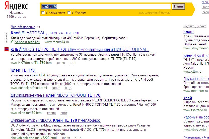This screenshot has height=139, width=209.
Task: Open ещё link under chelyabinsk.gde.ru result
Action: 78,138
